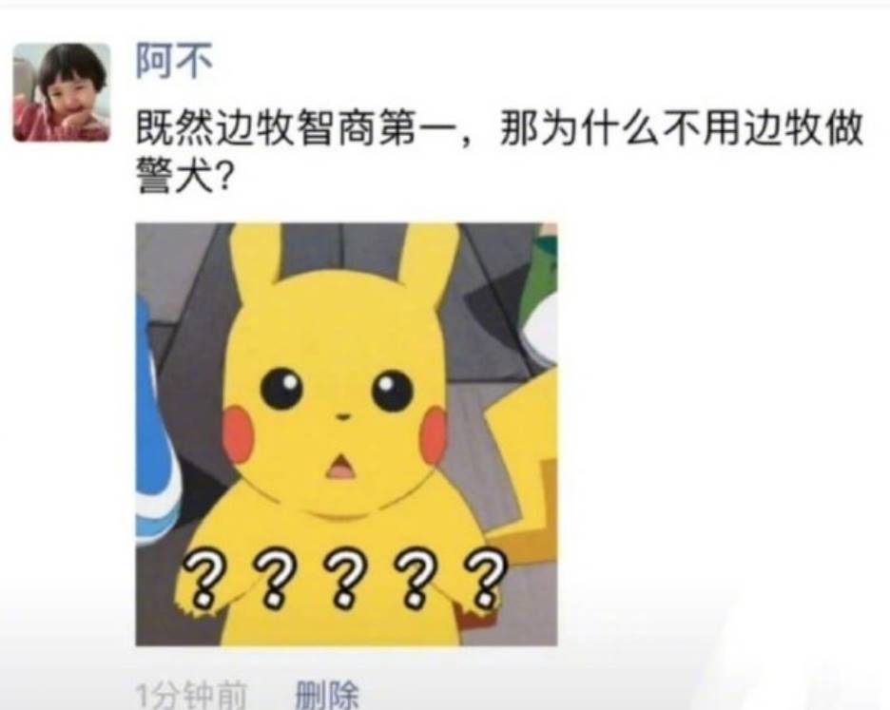
Task: Click Pikachu's left red cheek
Action: click(x=239, y=433)
